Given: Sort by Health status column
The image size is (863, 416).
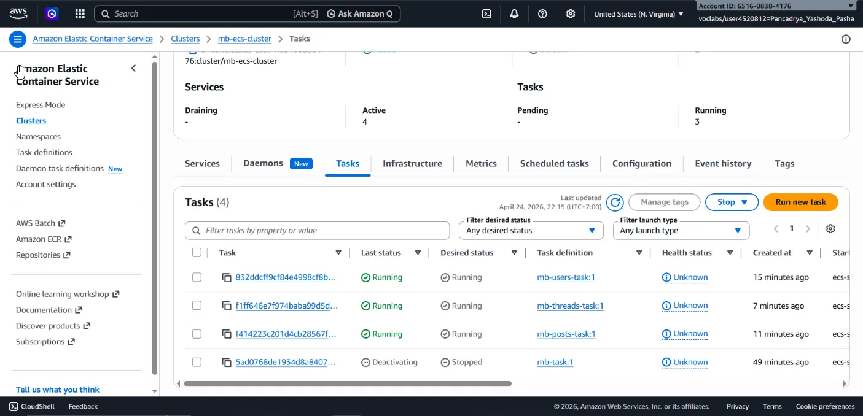Looking at the screenshot, I should point(730,253).
